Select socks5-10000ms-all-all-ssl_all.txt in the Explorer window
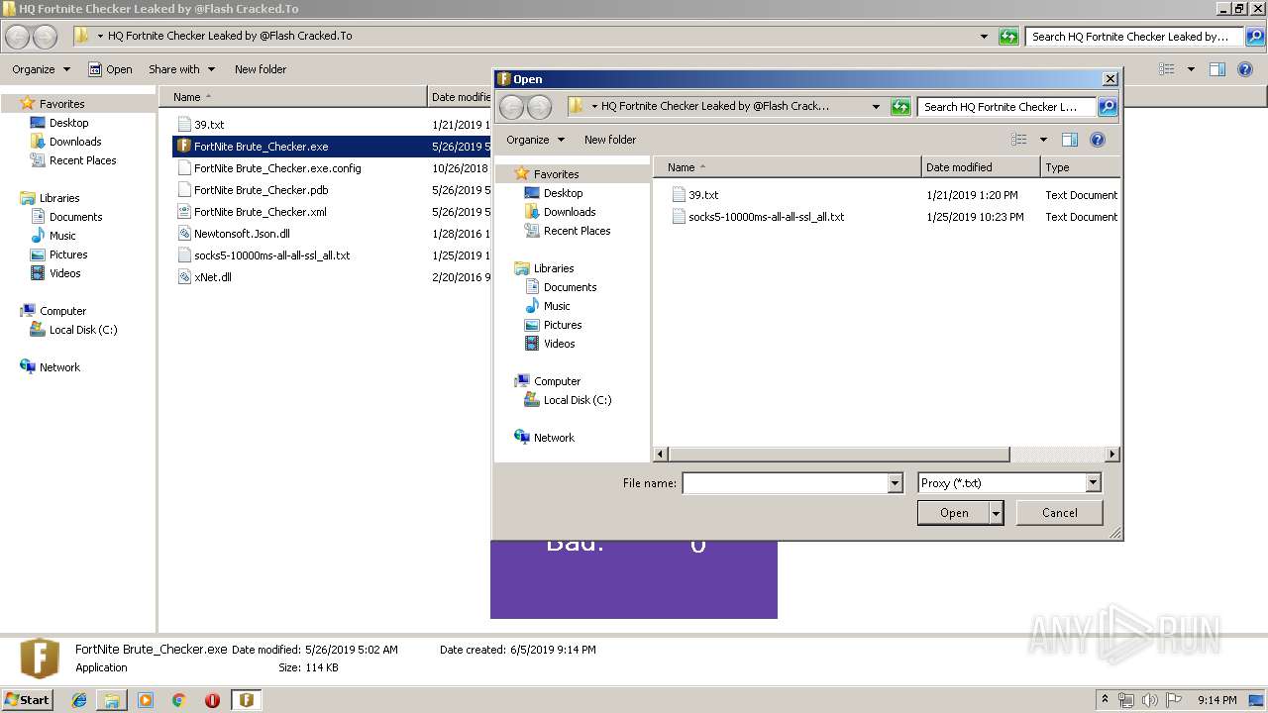This screenshot has height=713, width=1268. point(264,255)
